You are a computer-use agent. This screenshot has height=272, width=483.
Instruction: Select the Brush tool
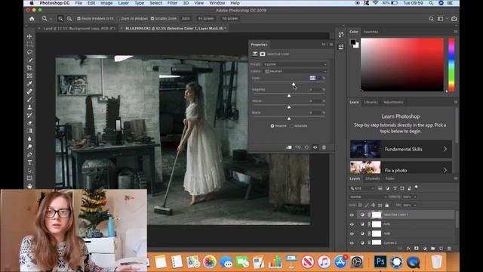pos(29,99)
